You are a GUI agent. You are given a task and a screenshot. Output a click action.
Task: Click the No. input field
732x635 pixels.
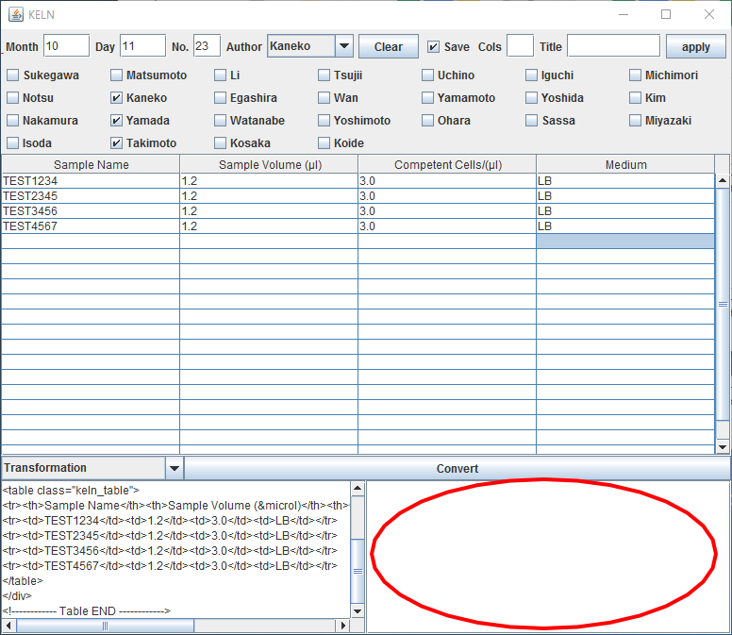coord(207,45)
